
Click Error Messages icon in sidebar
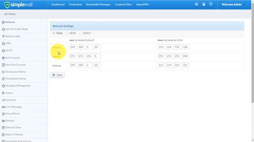pos(3,107)
